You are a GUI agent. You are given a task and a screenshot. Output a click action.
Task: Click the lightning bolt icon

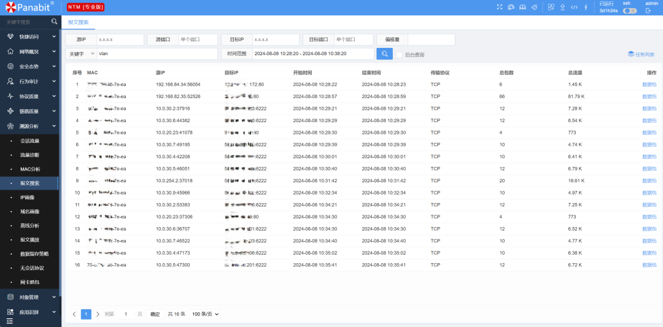tap(586, 7)
